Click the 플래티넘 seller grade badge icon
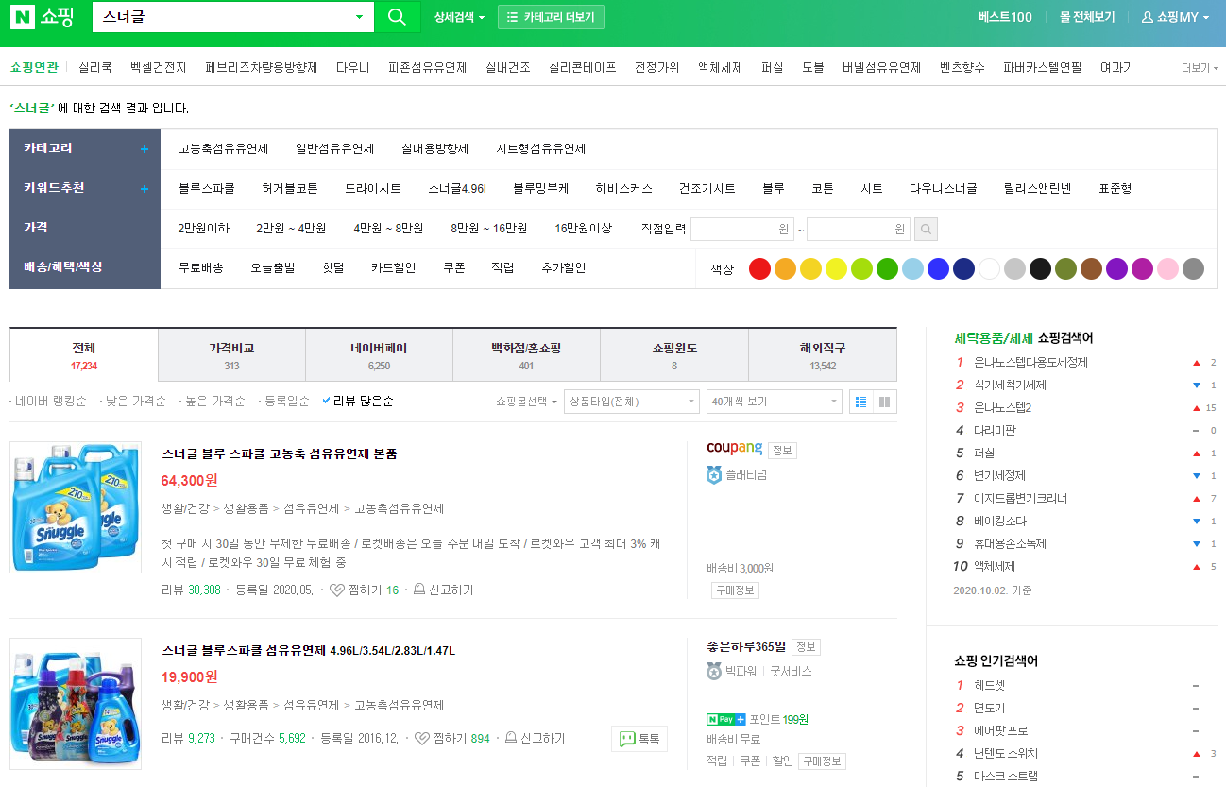Viewport: 1226px width, 787px height. point(714,475)
